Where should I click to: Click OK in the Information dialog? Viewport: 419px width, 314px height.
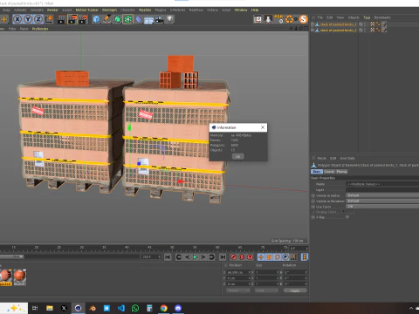pos(238,156)
